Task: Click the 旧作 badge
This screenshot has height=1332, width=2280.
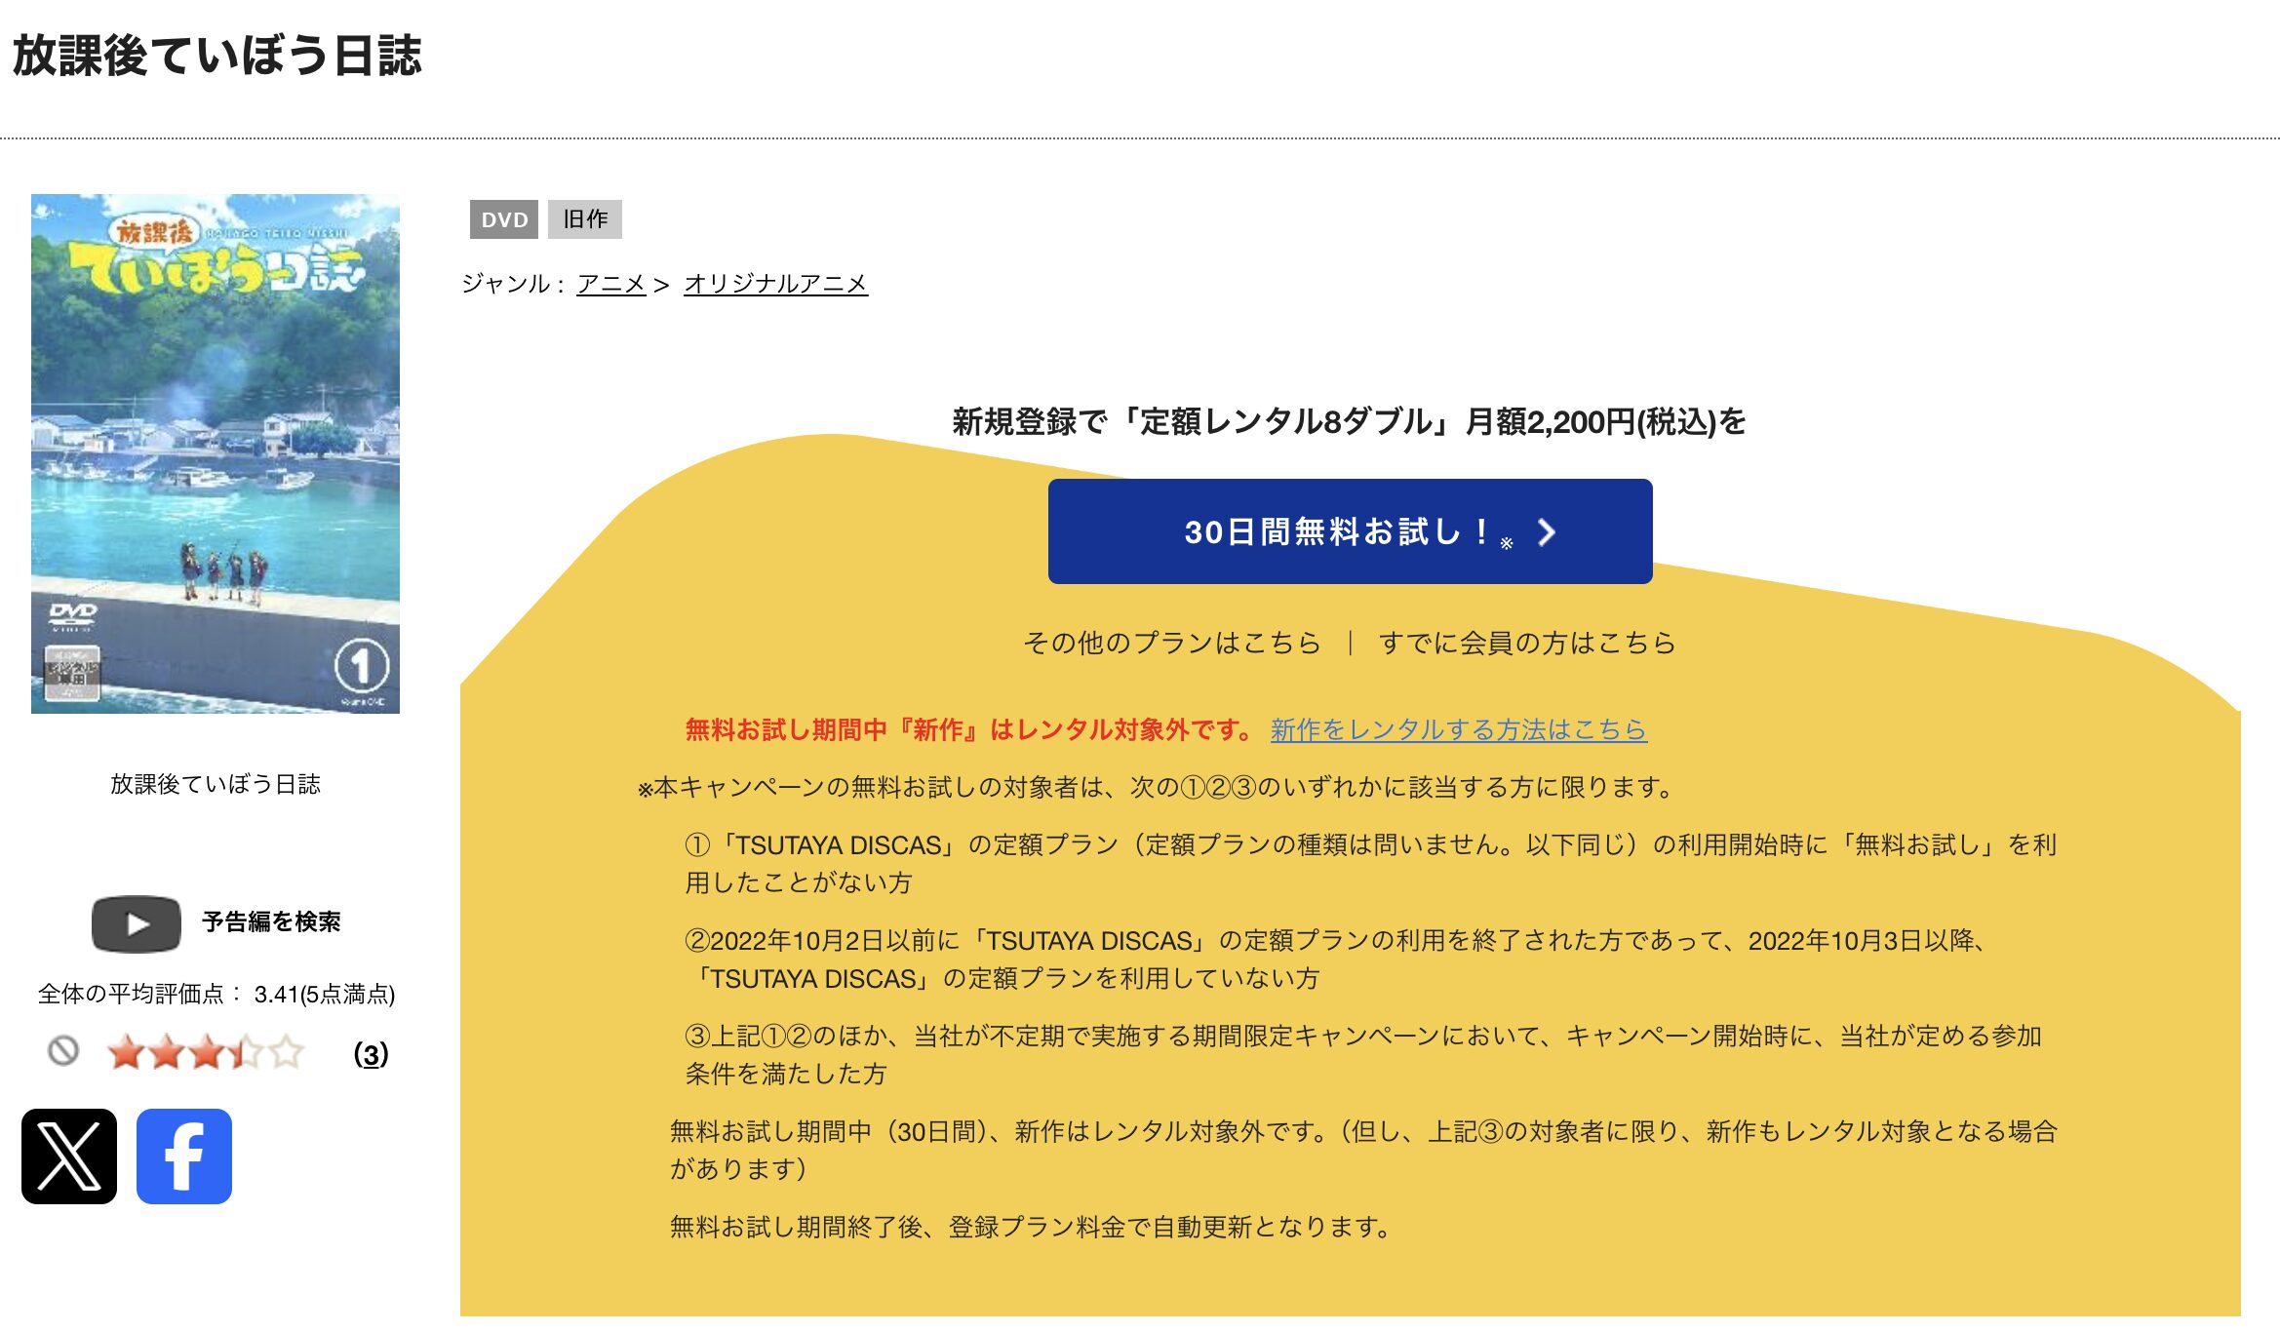Action: [x=585, y=219]
